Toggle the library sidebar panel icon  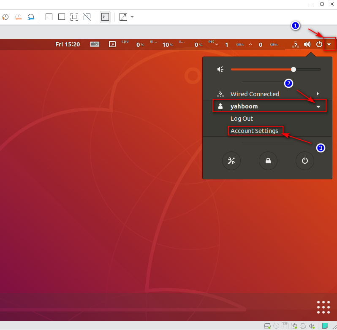[x=49, y=17]
